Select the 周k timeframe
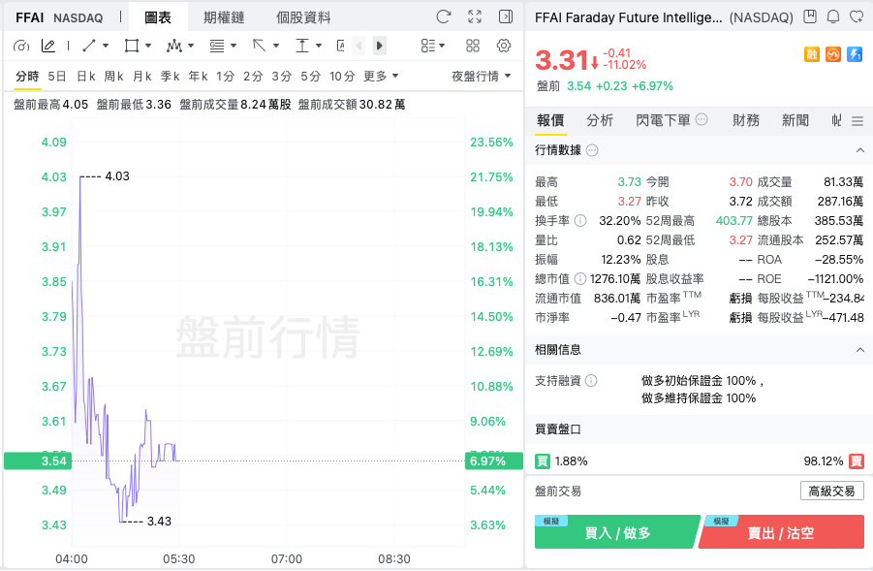This screenshot has height=571, width=873. [x=113, y=76]
